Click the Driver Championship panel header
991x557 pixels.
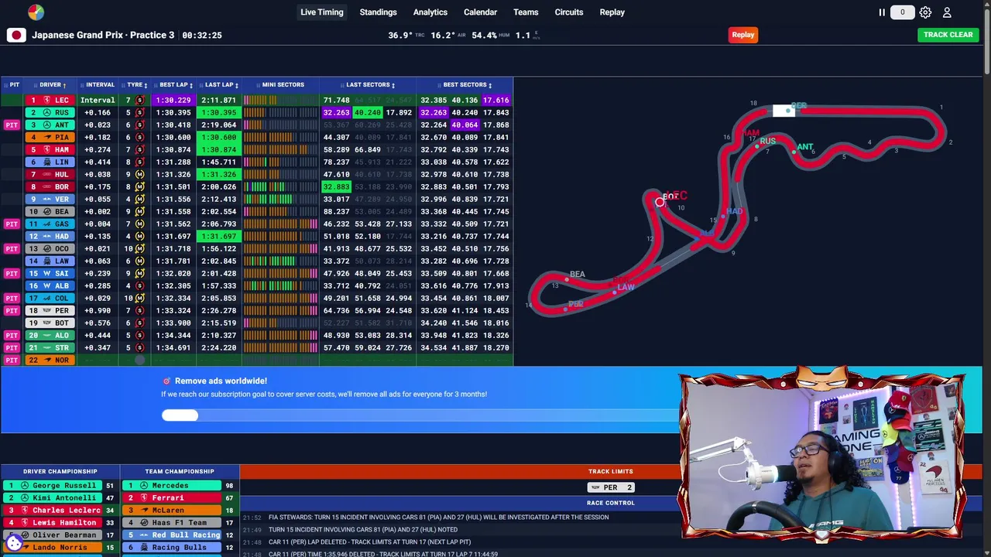pyautogui.click(x=60, y=471)
